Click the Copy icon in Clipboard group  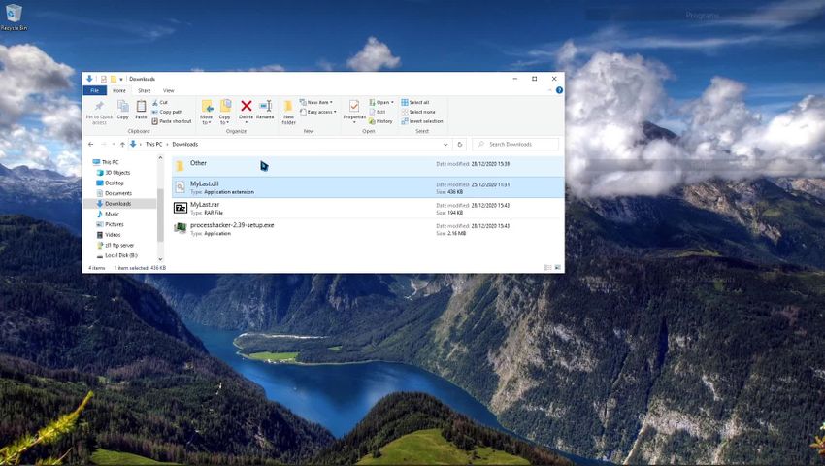point(122,107)
